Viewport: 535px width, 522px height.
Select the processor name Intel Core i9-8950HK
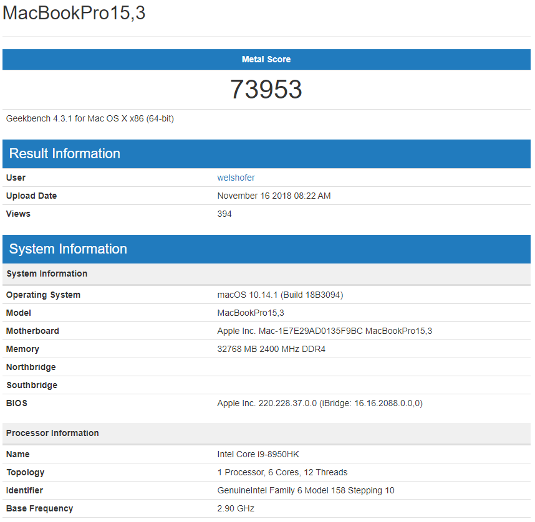point(258,455)
